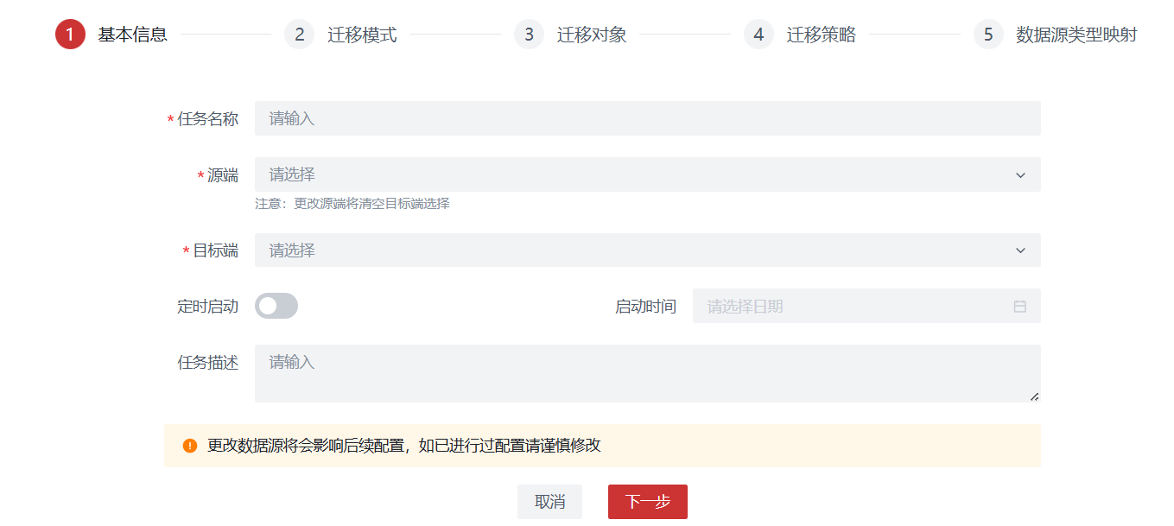Select the 迁移策略 step label

click(x=822, y=35)
